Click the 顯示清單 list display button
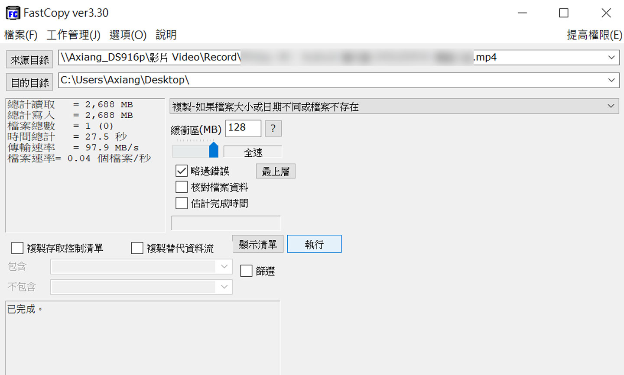624x375 pixels. point(257,244)
